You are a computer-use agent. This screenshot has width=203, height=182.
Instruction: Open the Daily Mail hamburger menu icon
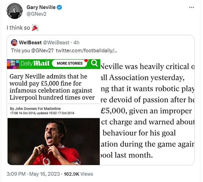[x=13, y=63]
